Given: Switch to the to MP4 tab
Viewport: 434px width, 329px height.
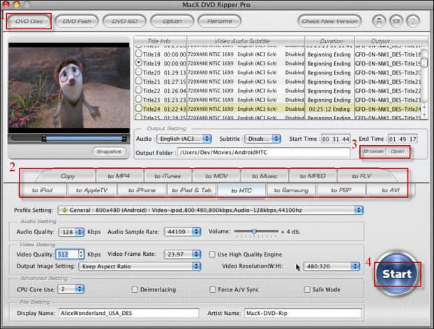Looking at the screenshot, I should (x=119, y=176).
